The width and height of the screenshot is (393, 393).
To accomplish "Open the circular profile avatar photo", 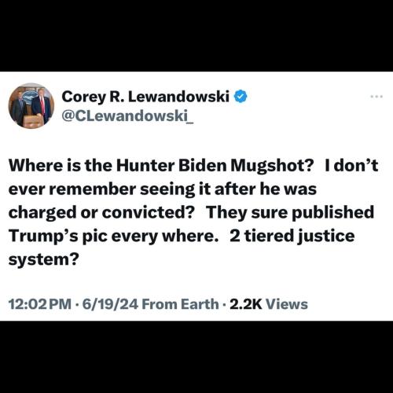I will [x=31, y=106].
